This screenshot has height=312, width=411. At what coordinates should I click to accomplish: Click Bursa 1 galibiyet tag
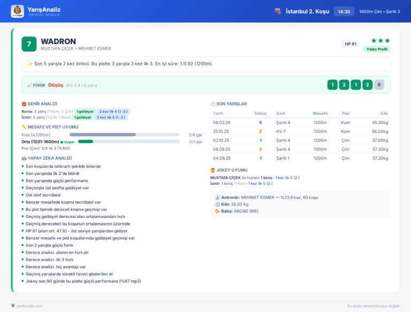[x=85, y=112]
